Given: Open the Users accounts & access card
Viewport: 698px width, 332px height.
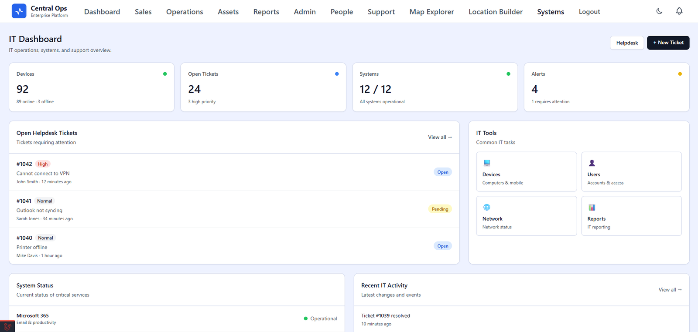Looking at the screenshot, I should [x=631, y=171].
